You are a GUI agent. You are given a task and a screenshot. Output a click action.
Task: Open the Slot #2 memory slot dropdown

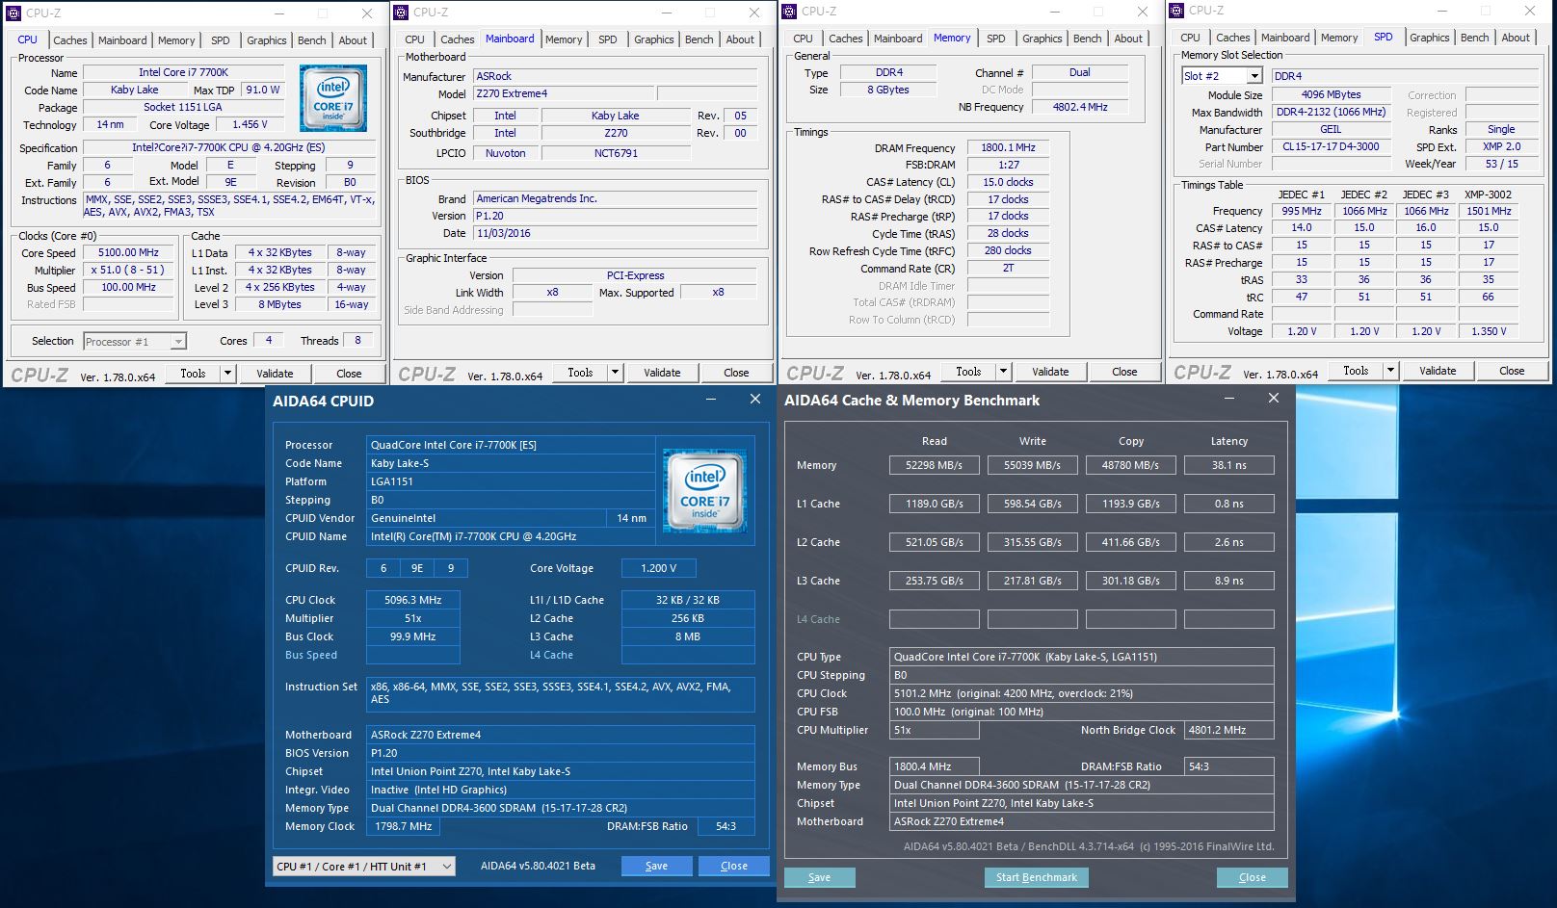tap(1254, 76)
